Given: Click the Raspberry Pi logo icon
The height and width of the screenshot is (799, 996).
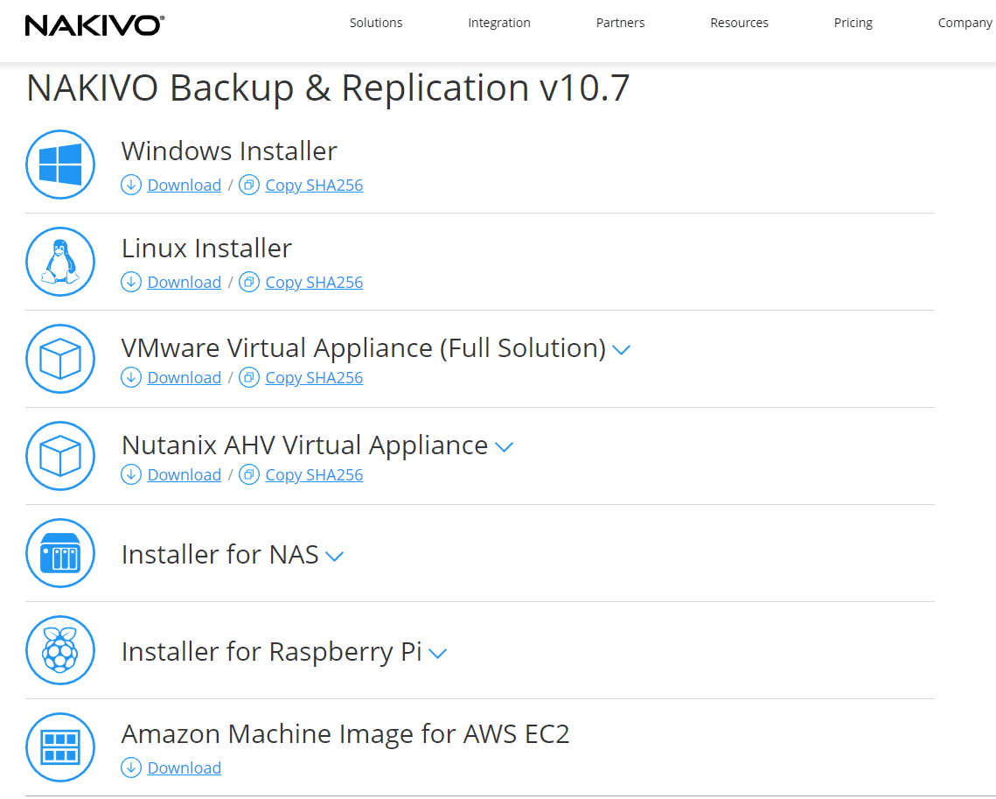Looking at the screenshot, I should tap(59, 650).
